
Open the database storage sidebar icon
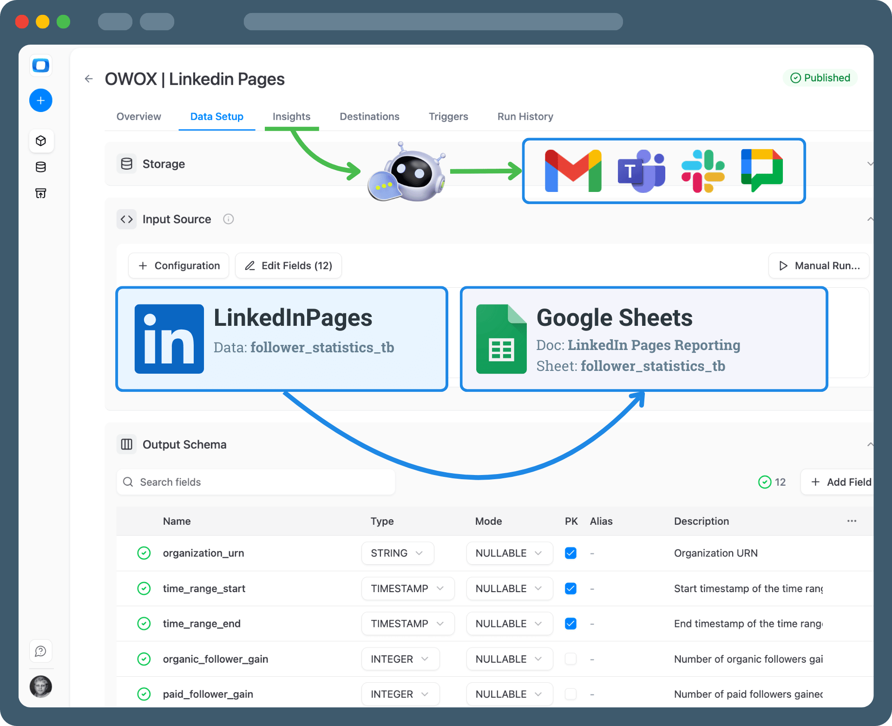pos(41,167)
